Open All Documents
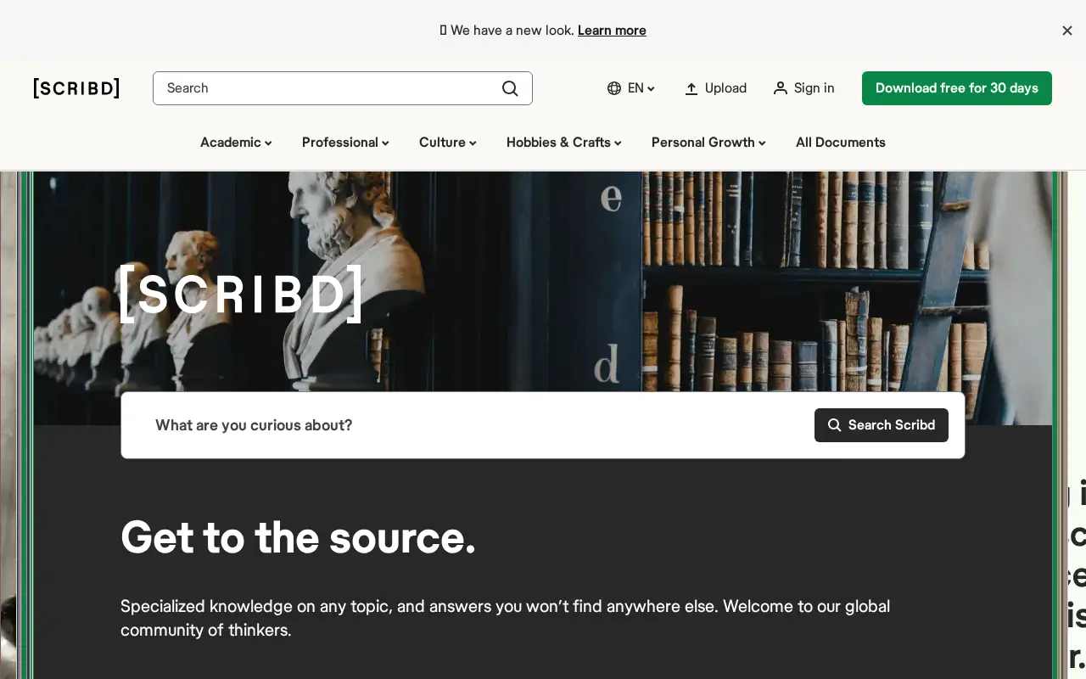The height and width of the screenshot is (679, 1086). pos(841,143)
